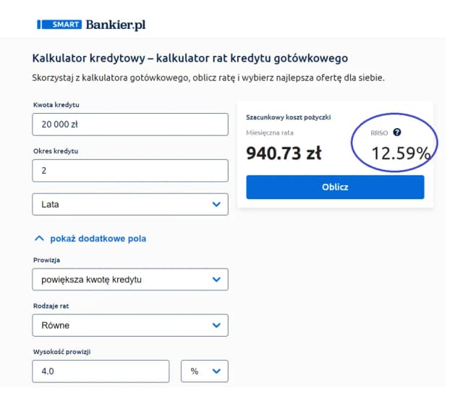Click the 940.73 zł monthly rate value

[284, 153]
